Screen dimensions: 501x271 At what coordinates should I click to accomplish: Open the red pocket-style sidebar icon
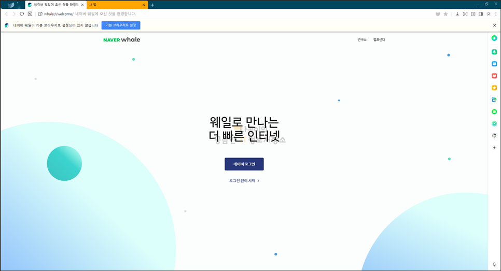click(494, 76)
